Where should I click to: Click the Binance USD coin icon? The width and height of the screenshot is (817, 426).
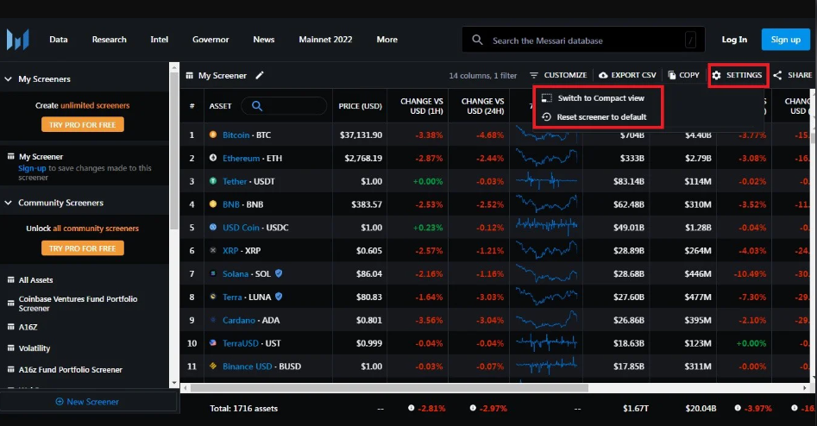click(212, 366)
